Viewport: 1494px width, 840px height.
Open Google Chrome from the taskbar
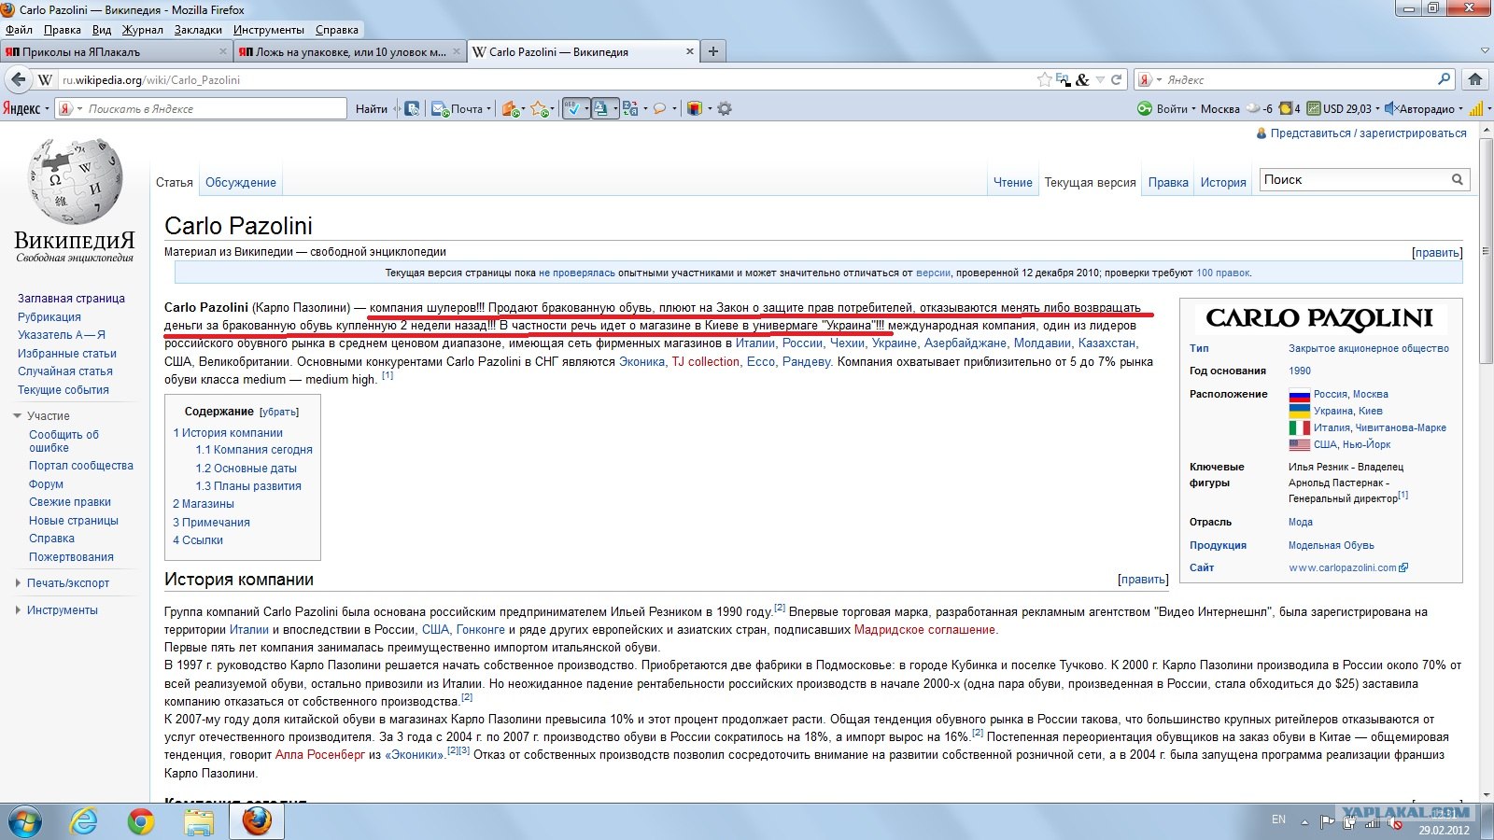tap(141, 821)
